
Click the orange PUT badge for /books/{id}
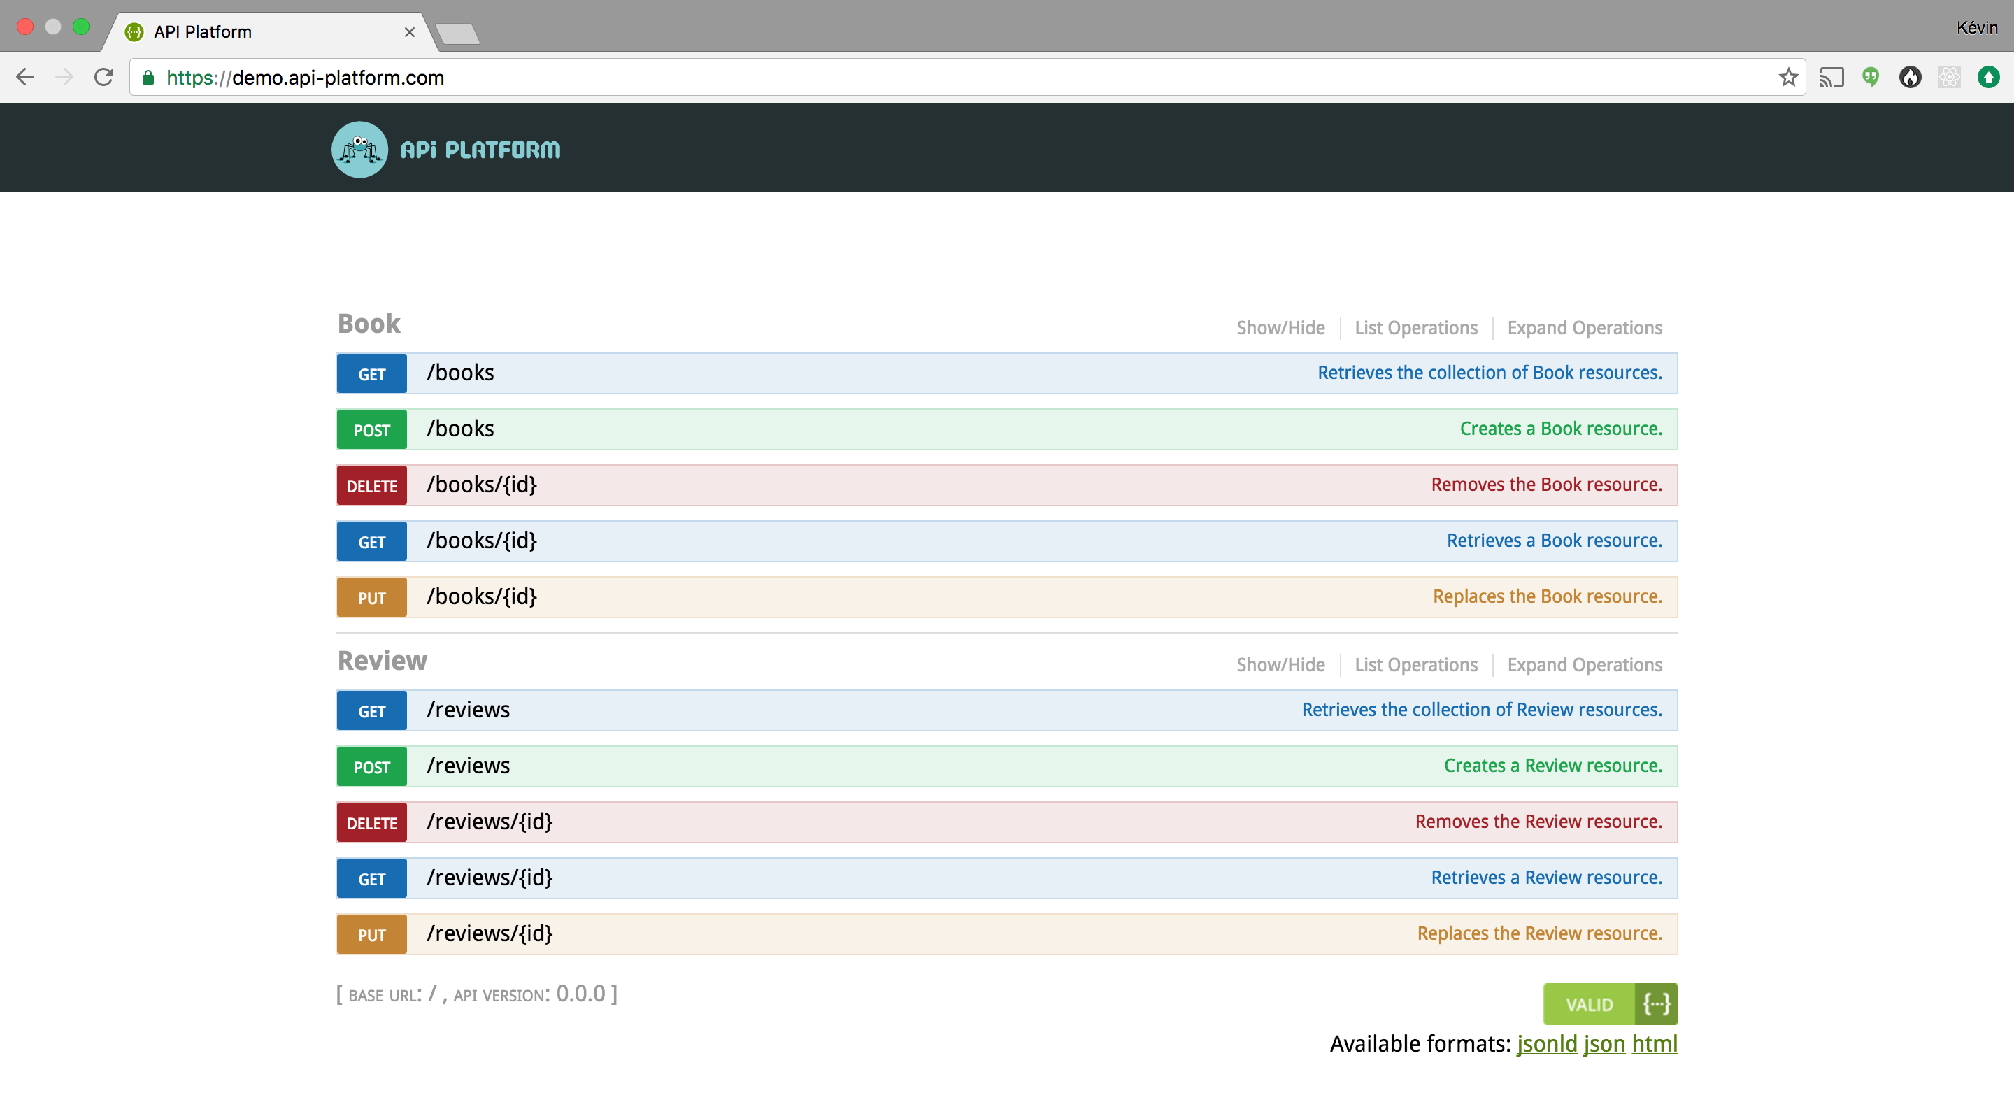(371, 598)
